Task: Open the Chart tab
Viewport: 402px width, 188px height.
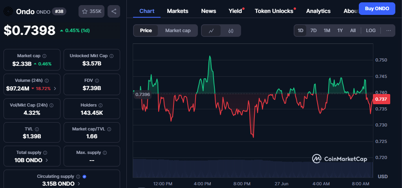Action: tap(147, 11)
